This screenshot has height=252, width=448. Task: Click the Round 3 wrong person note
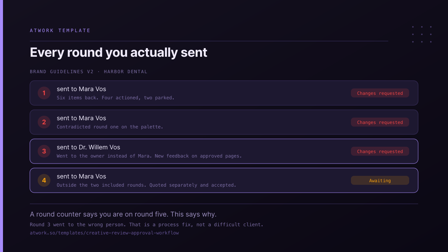point(147,225)
